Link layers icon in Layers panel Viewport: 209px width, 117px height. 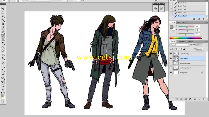[x=177, y=99]
